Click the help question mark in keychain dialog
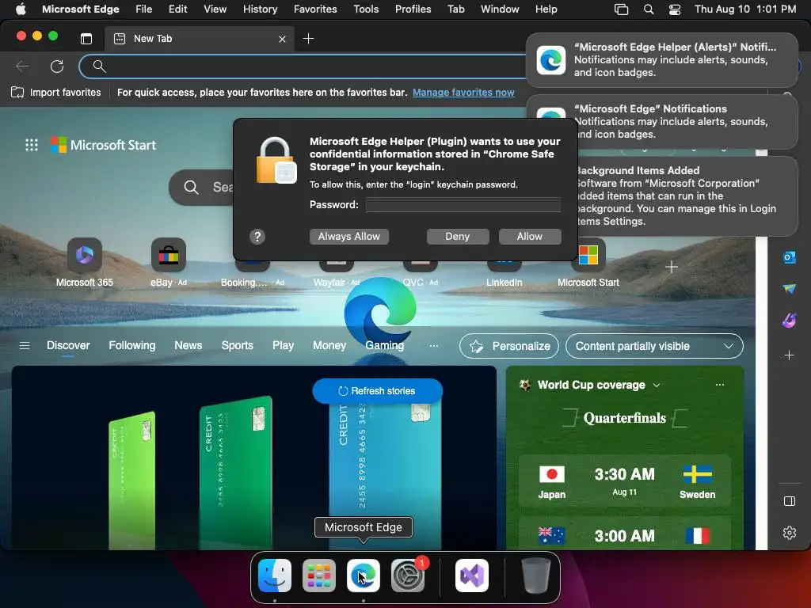811x608 pixels. pos(257,237)
